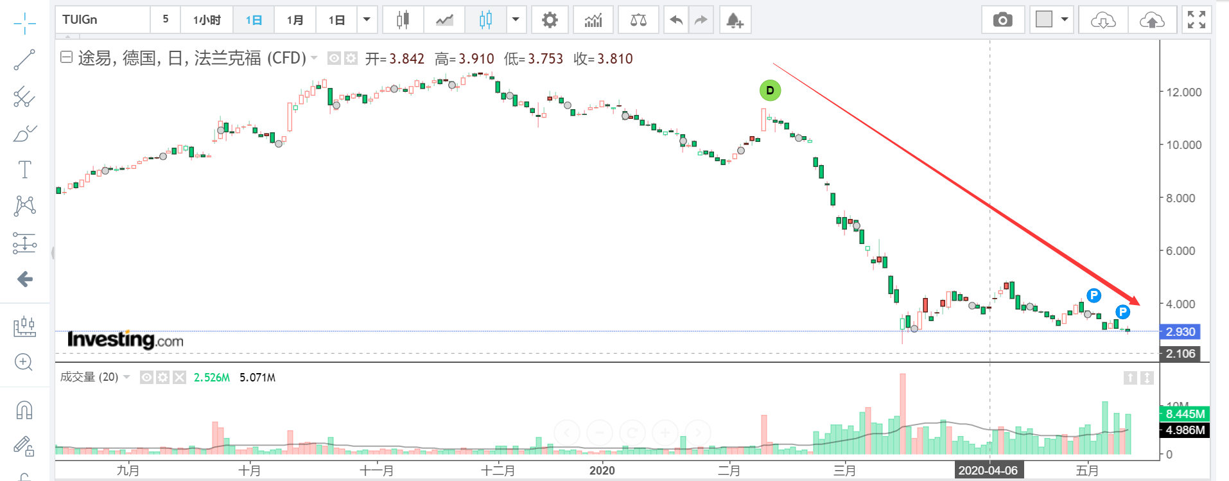Click the current interval 1日 beside the dropdown arrow
The height and width of the screenshot is (481, 1229).
336,20
